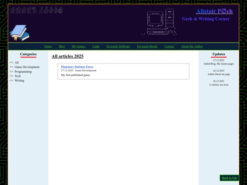
Task: Open My Games page
Action: pyautogui.click(x=79, y=47)
